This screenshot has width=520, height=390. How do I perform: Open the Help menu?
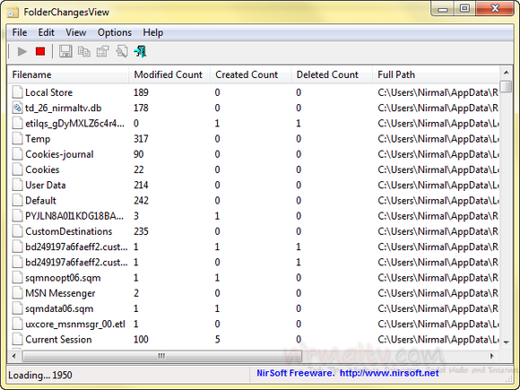click(x=153, y=32)
